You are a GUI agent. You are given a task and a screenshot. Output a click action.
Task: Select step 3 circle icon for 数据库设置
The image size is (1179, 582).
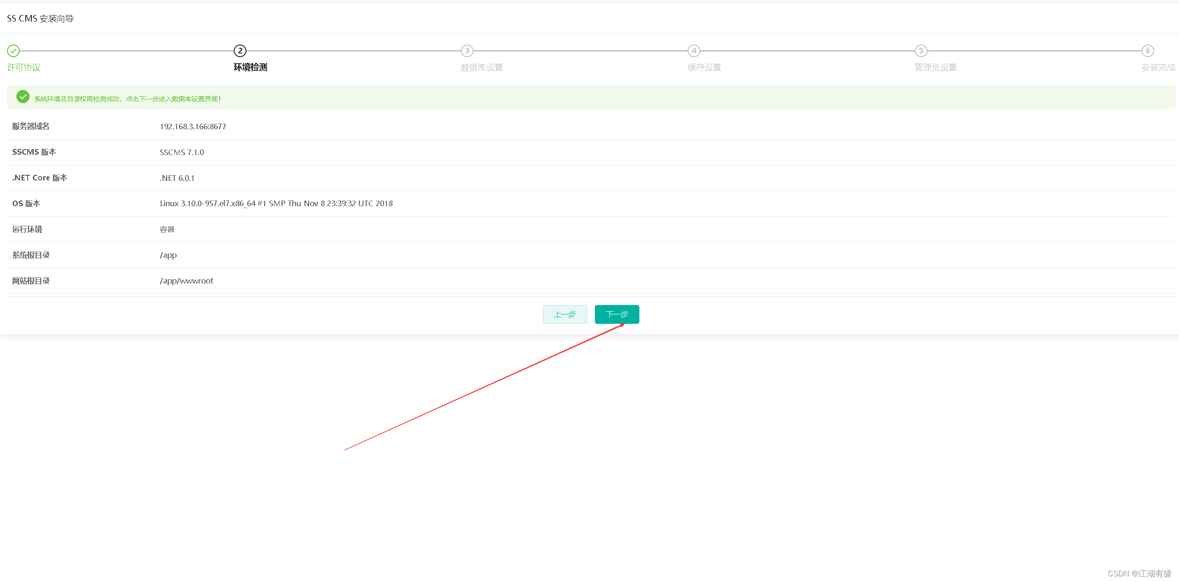coord(467,51)
